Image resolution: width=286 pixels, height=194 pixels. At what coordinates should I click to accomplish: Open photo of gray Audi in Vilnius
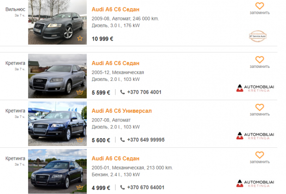tap(57, 22)
